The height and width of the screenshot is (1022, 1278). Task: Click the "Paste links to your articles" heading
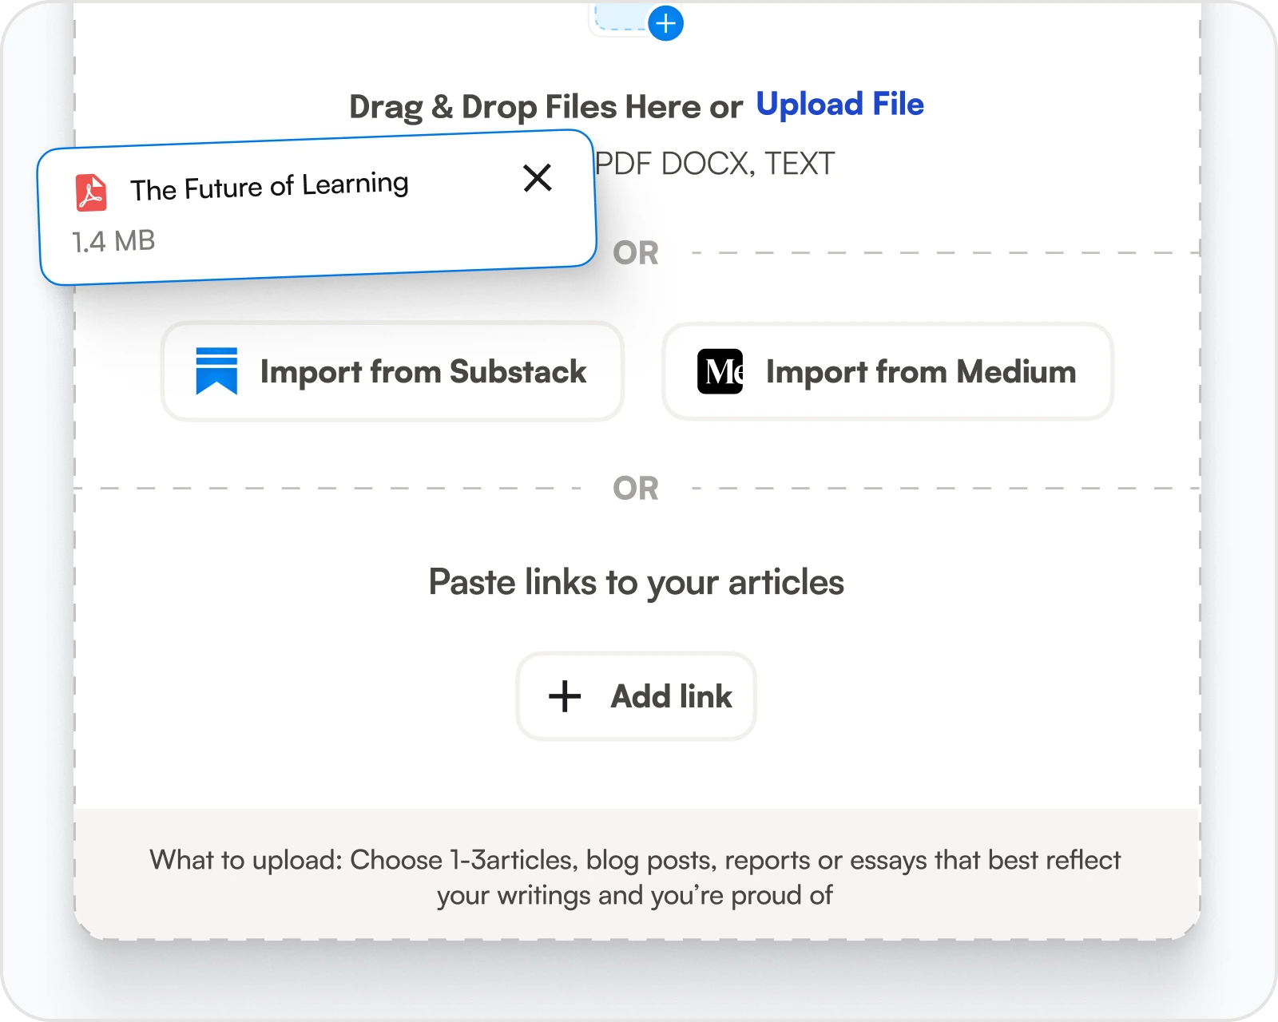636,582
